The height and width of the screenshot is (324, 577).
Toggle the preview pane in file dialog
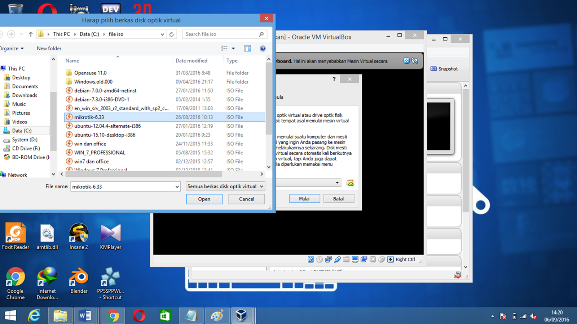tap(247, 48)
